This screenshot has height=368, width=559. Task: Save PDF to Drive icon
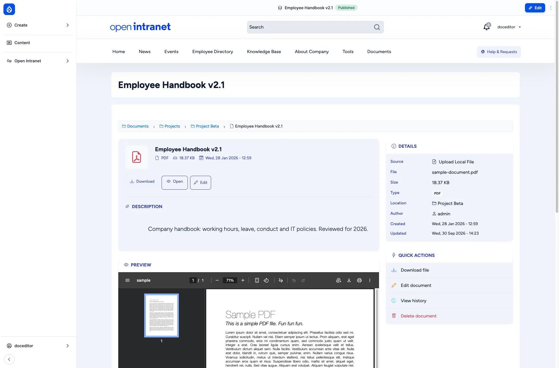(x=339, y=280)
